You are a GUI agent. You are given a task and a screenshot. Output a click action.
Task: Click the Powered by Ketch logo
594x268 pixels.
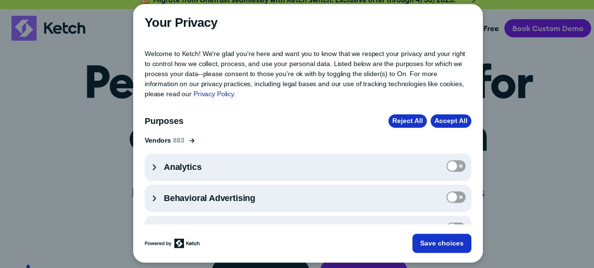[186, 243]
